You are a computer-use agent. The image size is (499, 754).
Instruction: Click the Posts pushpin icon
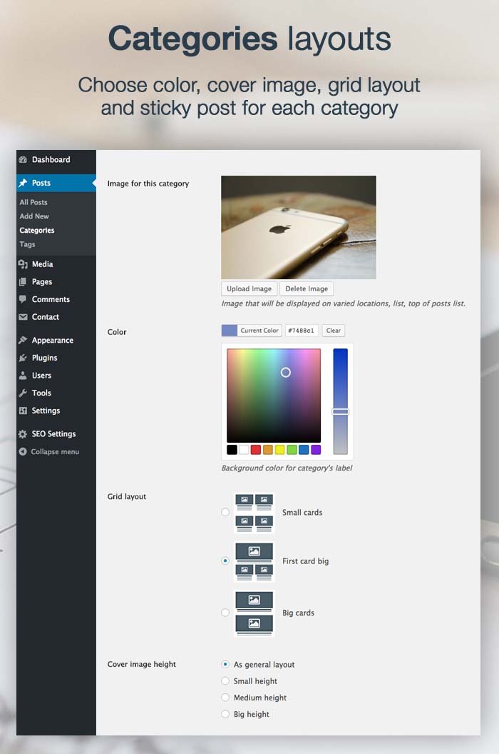tap(23, 183)
